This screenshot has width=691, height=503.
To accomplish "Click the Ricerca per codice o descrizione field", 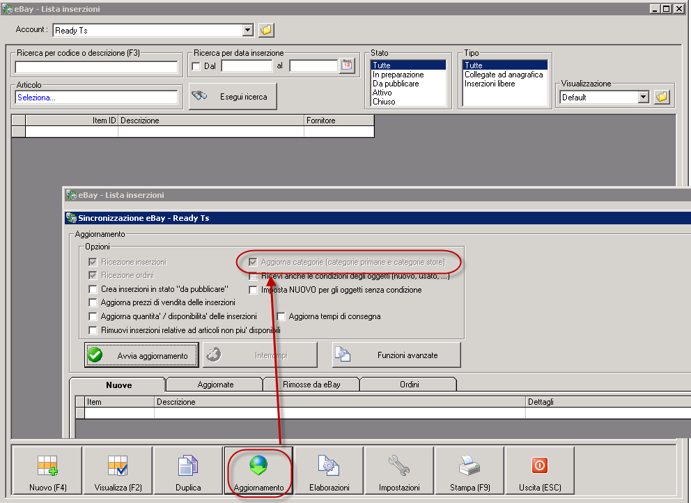I will click(96, 67).
